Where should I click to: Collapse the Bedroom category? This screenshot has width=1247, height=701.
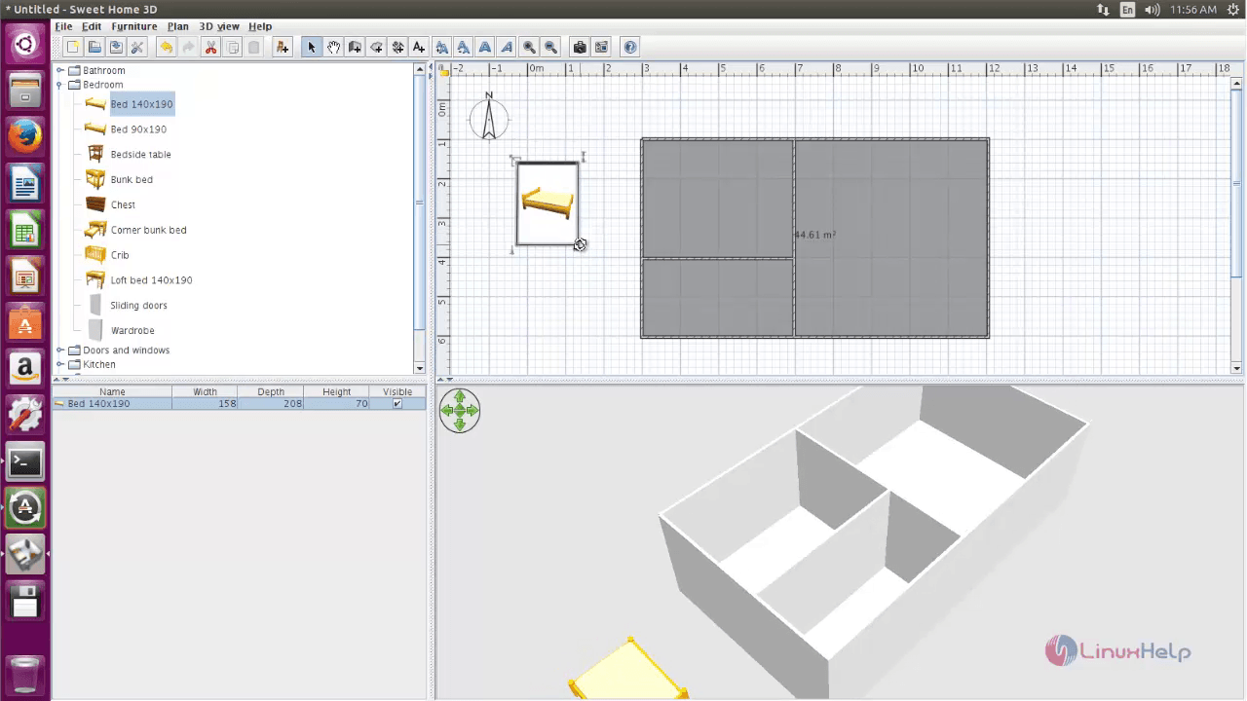point(60,85)
